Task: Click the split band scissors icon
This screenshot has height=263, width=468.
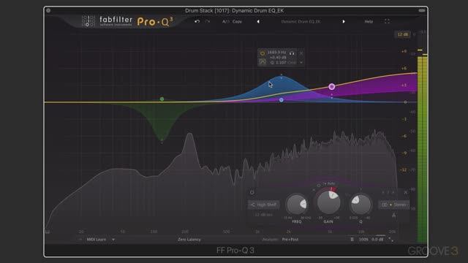Action: (x=394, y=215)
